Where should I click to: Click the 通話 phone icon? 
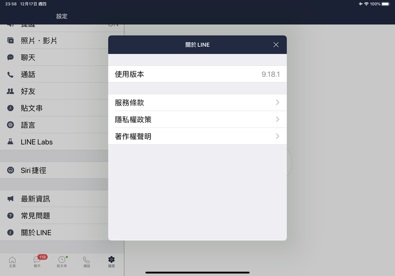click(x=10, y=75)
